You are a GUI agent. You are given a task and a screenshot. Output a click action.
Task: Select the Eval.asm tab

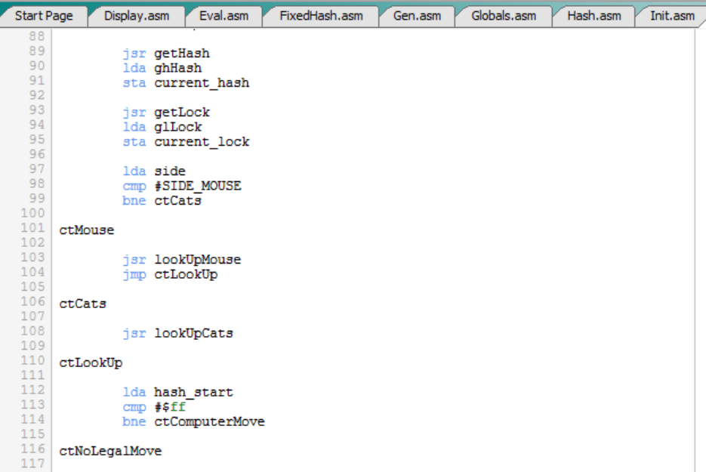pyautogui.click(x=224, y=16)
